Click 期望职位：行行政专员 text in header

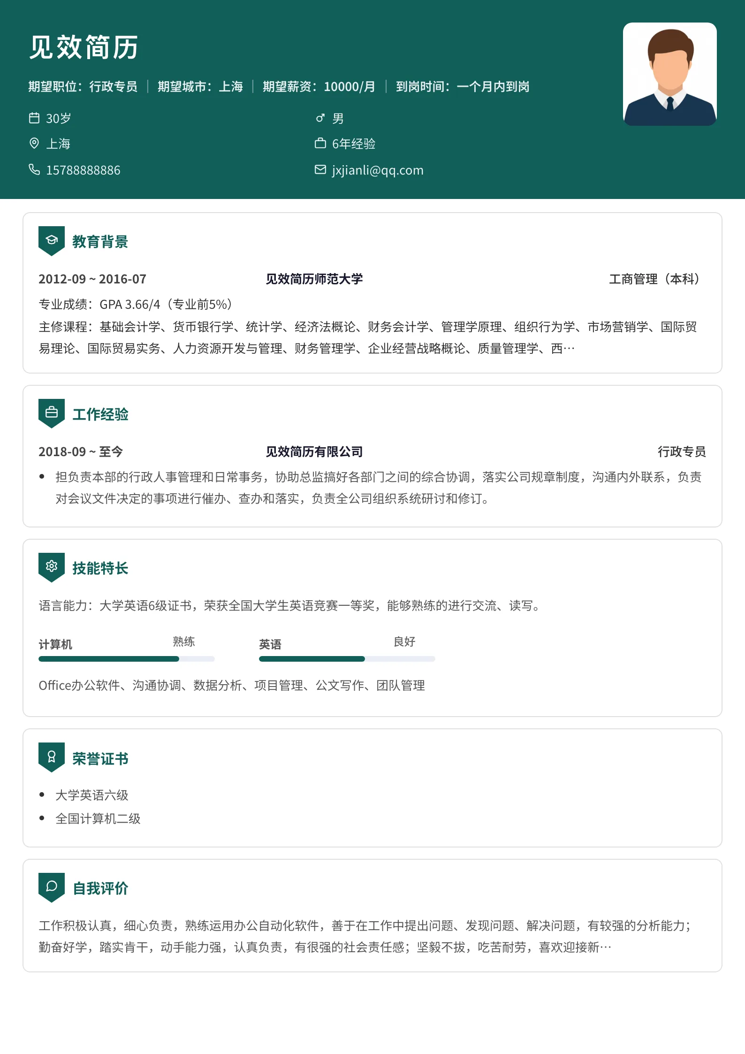pos(83,86)
